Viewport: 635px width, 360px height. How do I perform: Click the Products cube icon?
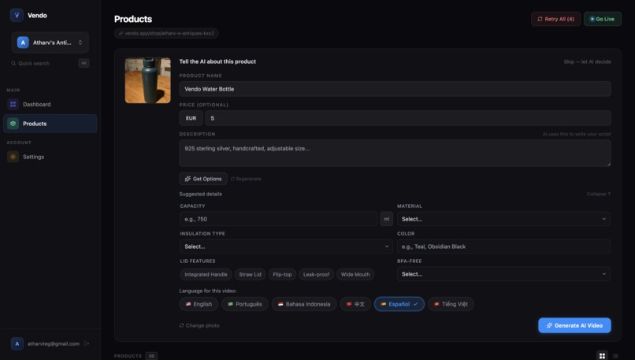[13, 124]
